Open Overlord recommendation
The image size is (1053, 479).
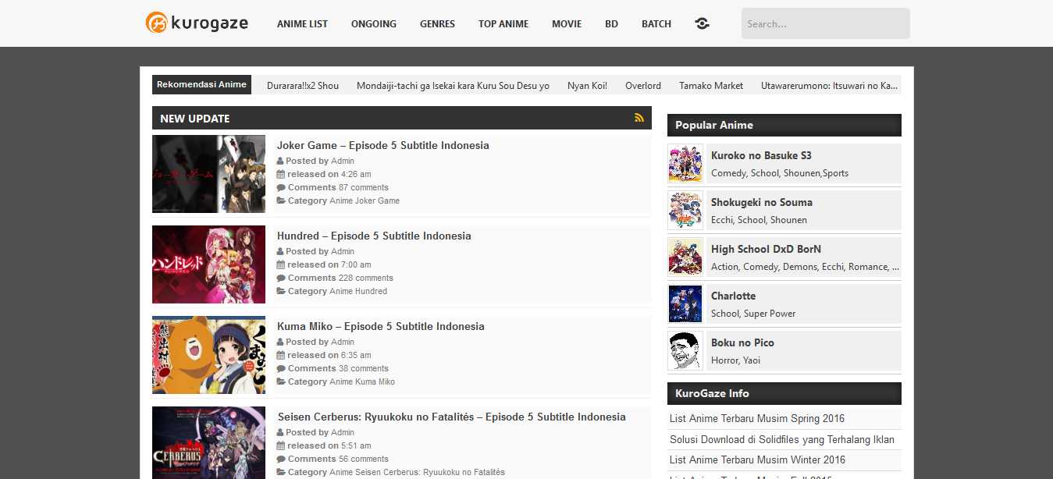point(643,86)
